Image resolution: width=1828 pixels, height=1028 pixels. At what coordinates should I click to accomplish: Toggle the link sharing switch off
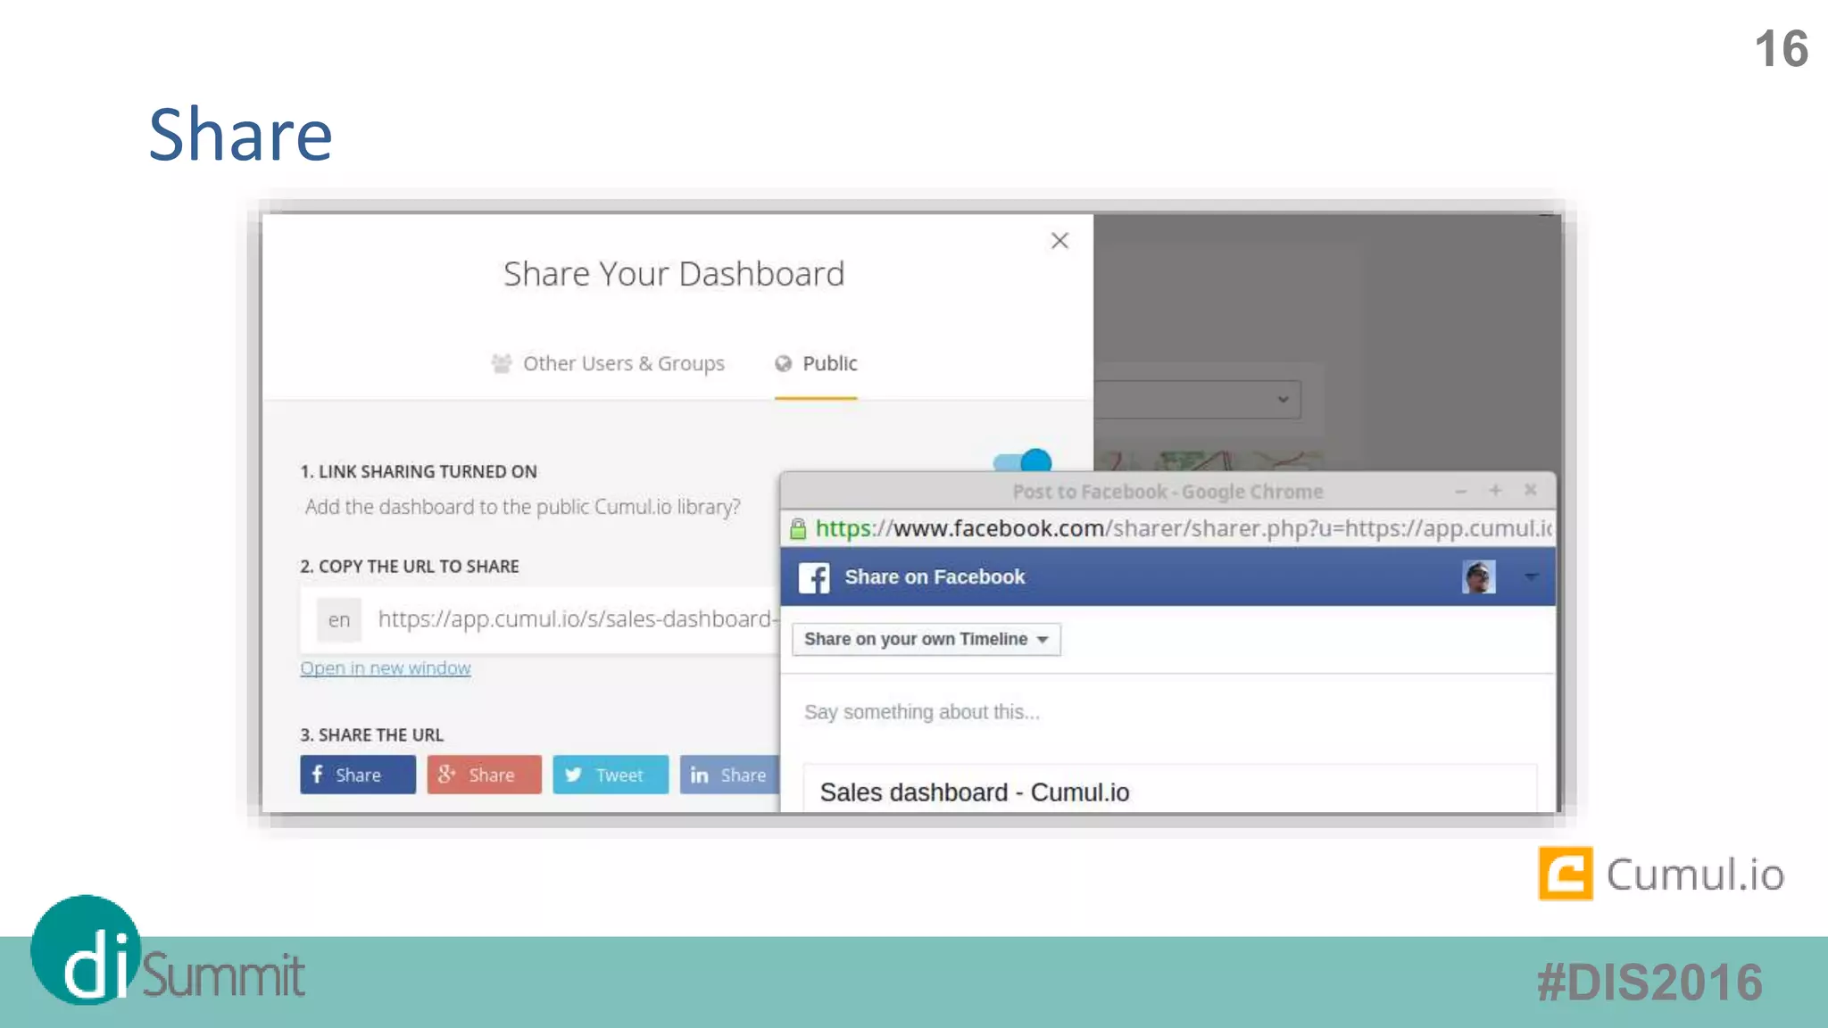point(1023,460)
